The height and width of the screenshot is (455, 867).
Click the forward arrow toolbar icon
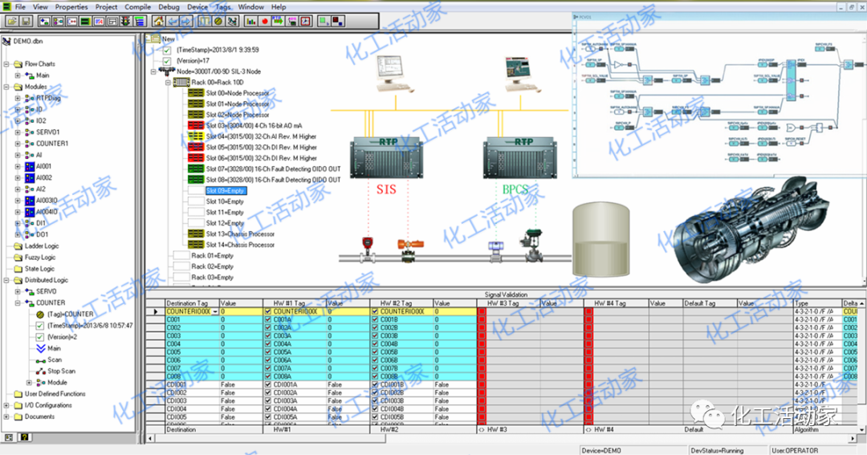[185, 21]
